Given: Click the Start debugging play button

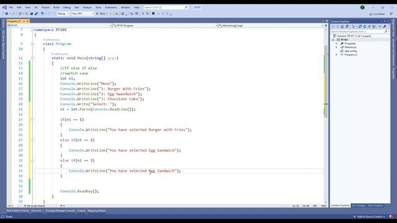Looking at the screenshot, I should (x=97, y=14).
